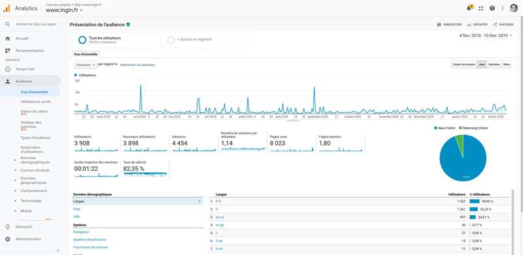Select the Navigateur dimension link
Screen dimensions: 523x255
pyautogui.click(x=81, y=232)
